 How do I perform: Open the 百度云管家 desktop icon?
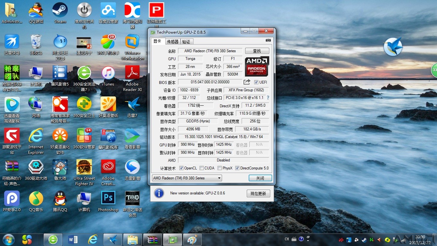tap(108, 13)
